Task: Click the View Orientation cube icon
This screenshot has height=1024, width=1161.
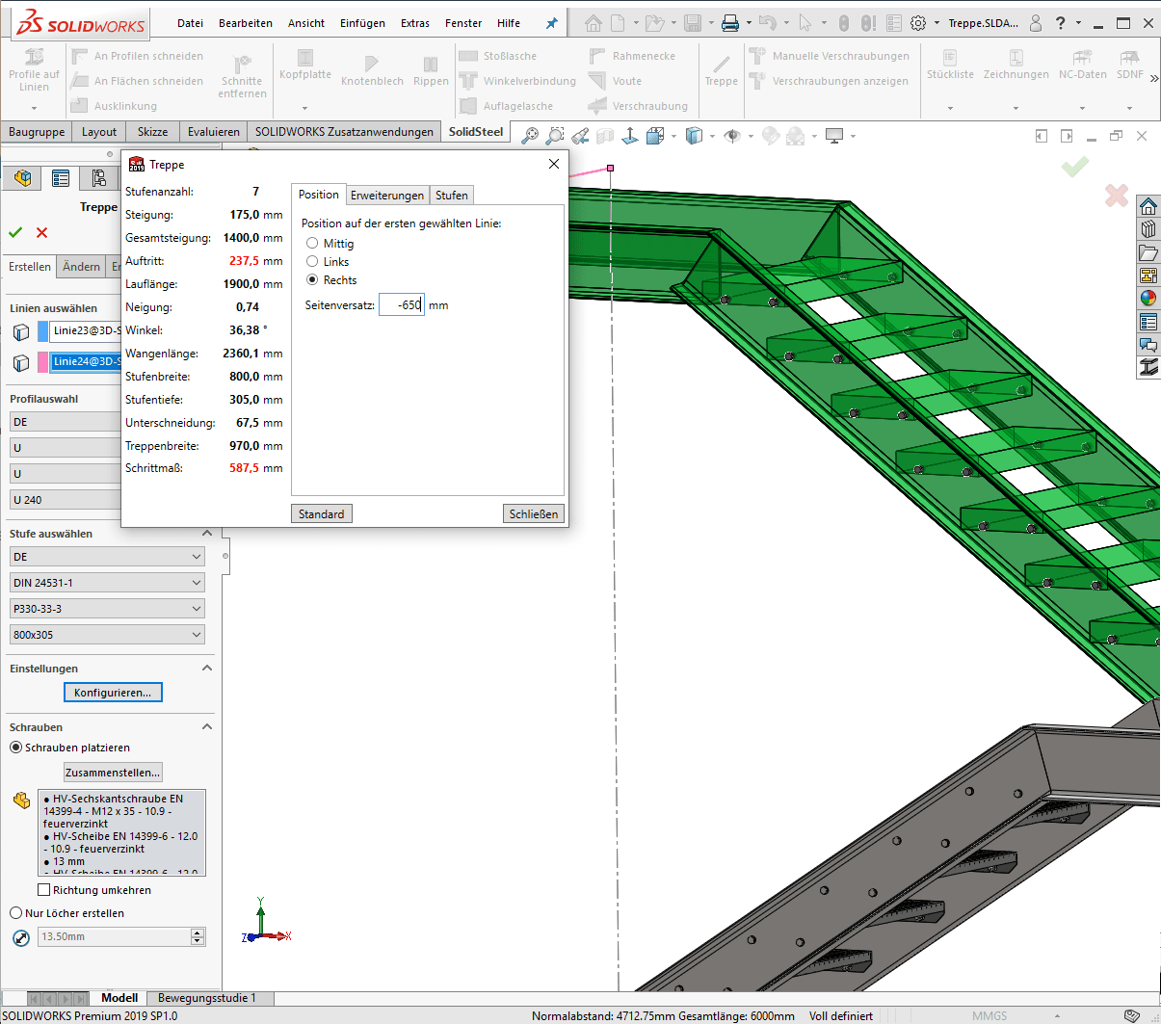Action: (655, 136)
